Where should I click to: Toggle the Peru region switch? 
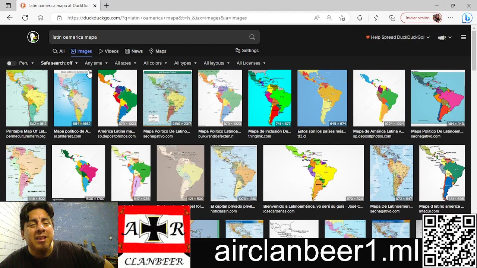tap(12, 63)
